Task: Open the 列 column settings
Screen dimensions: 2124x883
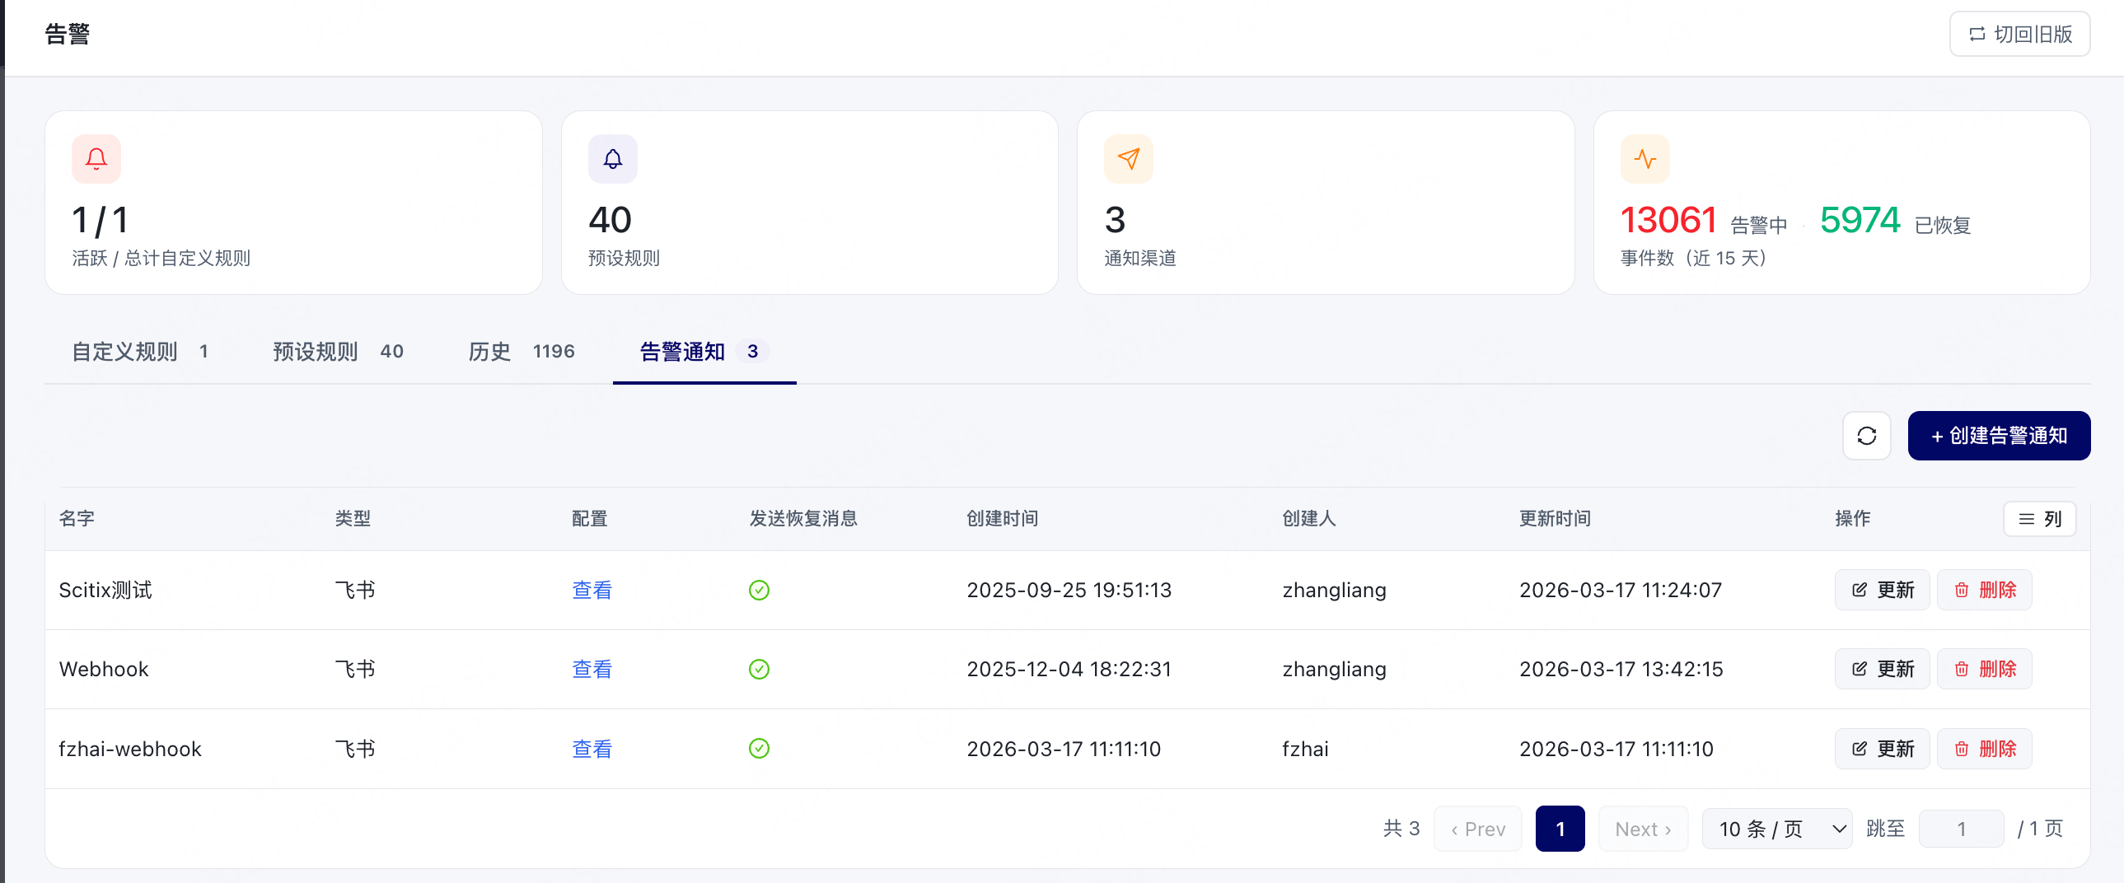Action: tap(2039, 519)
